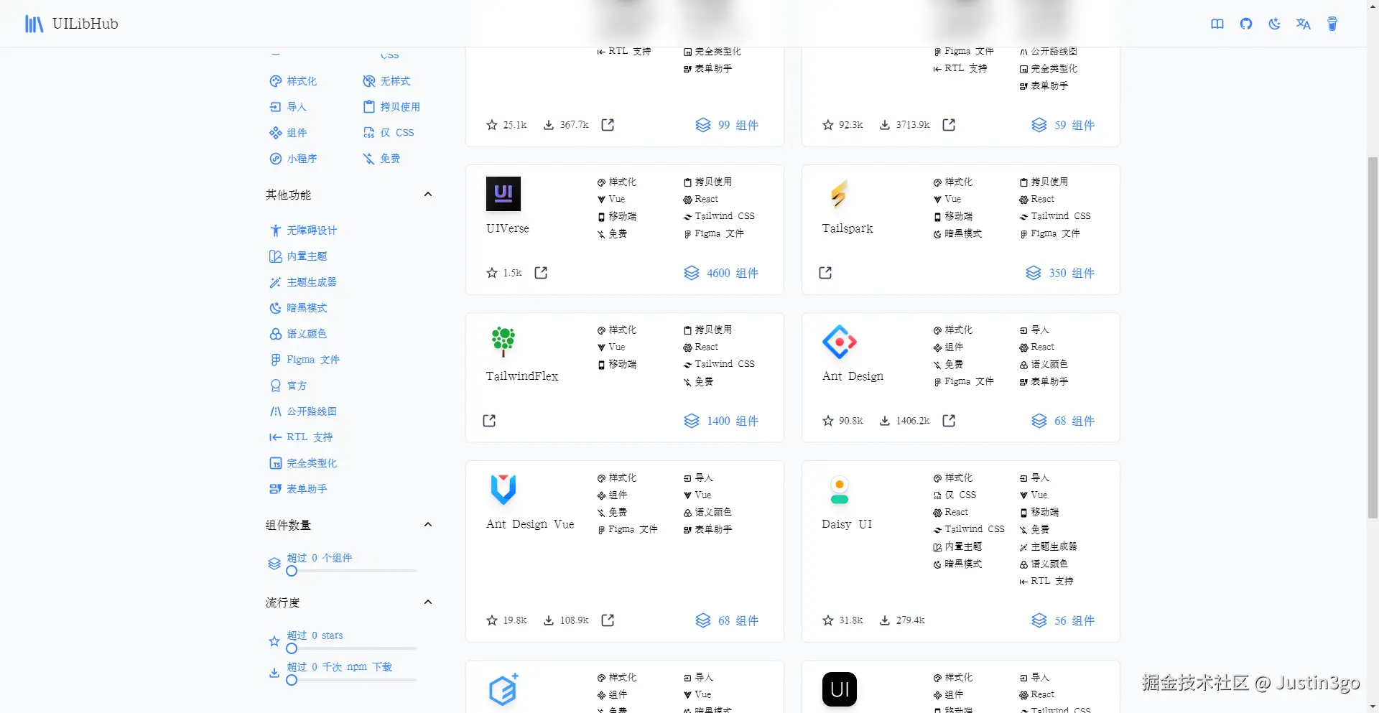The height and width of the screenshot is (713, 1379).
Task: Click the Tailspark card title
Action: click(x=848, y=228)
